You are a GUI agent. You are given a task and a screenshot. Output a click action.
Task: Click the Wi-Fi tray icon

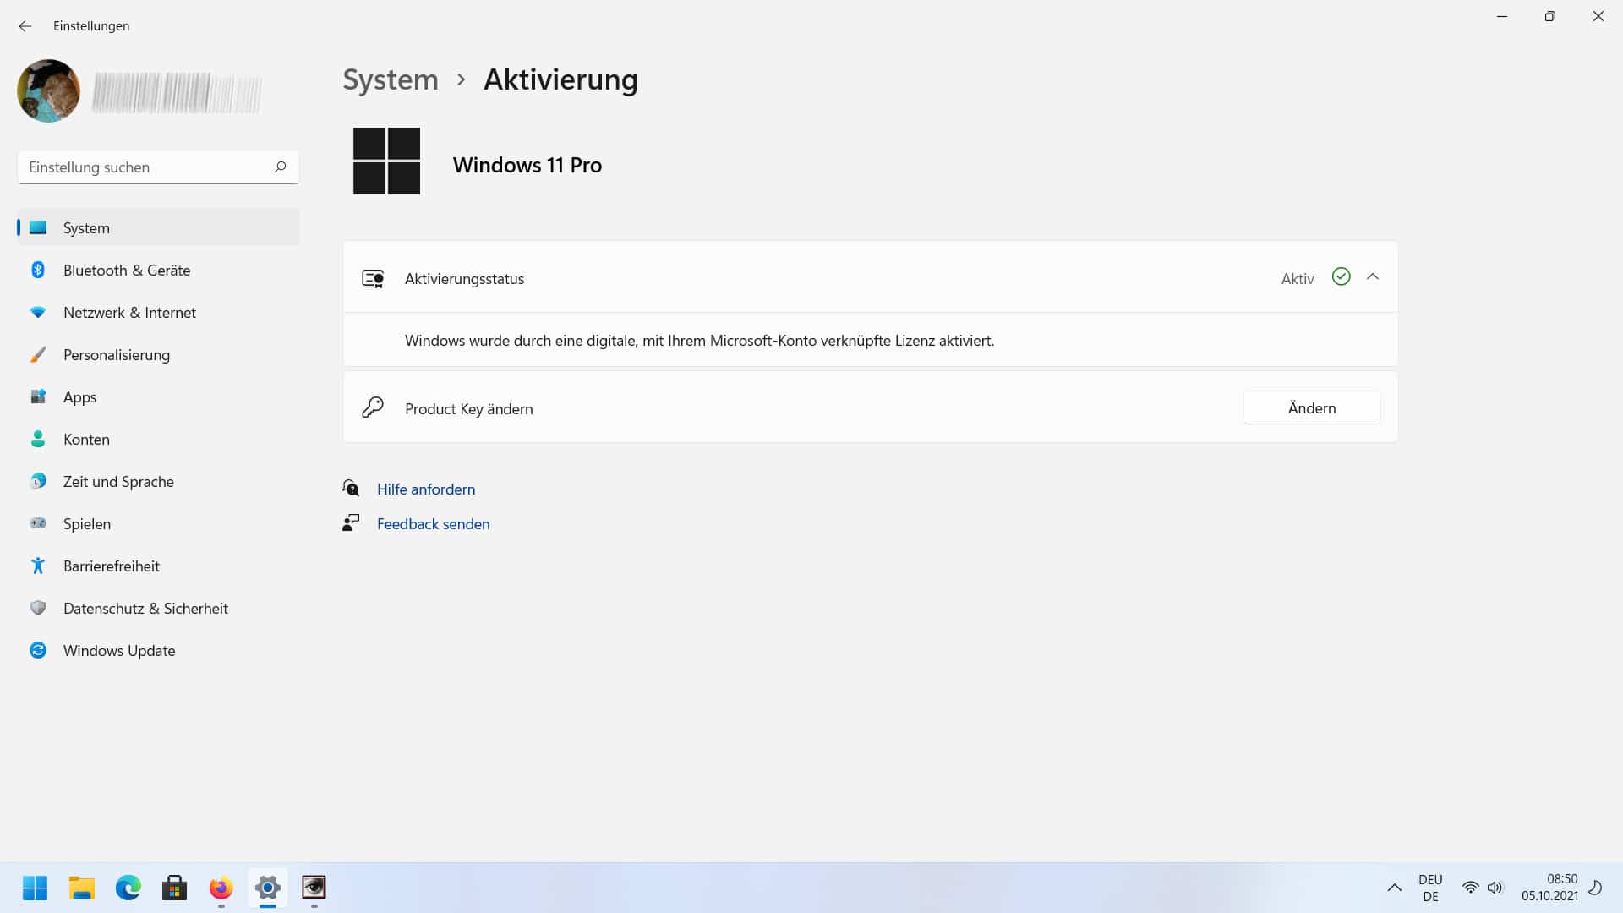(x=1471, y=888)
